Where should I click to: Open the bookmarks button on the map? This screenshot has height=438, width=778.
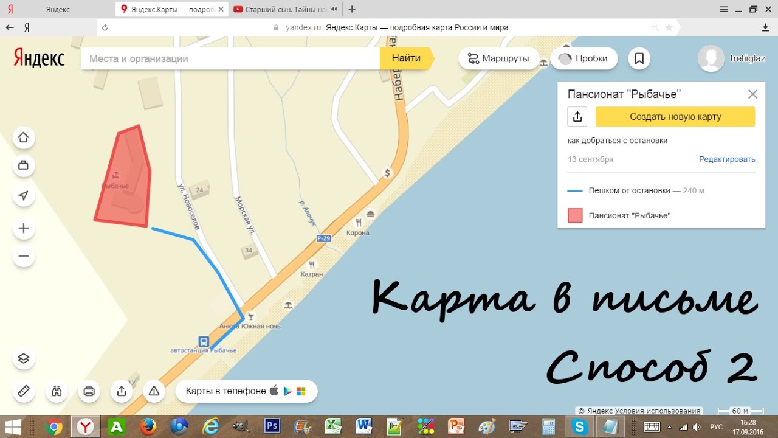639,58
